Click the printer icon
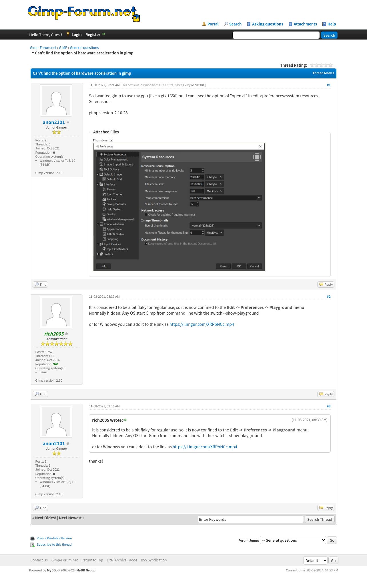 point(32,538)
